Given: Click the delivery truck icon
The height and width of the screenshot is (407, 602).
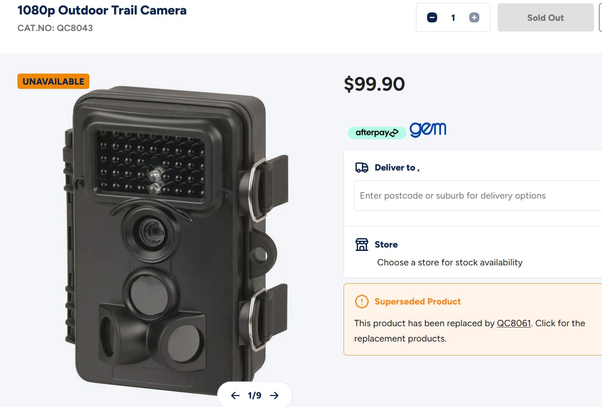Looking at the screenshot, I should pos(361,168).
